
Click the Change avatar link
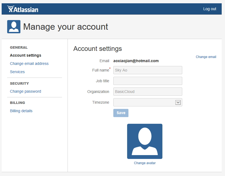(x=145, y=163)
